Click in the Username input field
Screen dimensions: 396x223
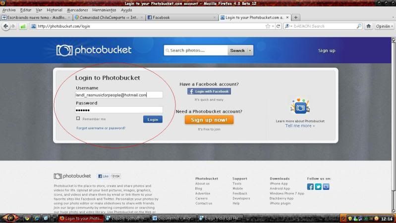pyautogui.click(x=119, y=95)
